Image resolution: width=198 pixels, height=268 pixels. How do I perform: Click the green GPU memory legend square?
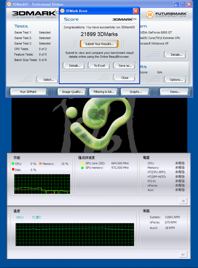[x=82, y=168]
